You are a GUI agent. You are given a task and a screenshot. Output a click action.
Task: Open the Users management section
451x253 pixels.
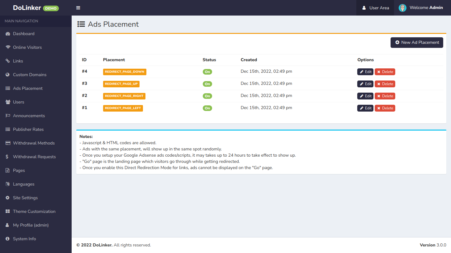[x=19, y=102]
